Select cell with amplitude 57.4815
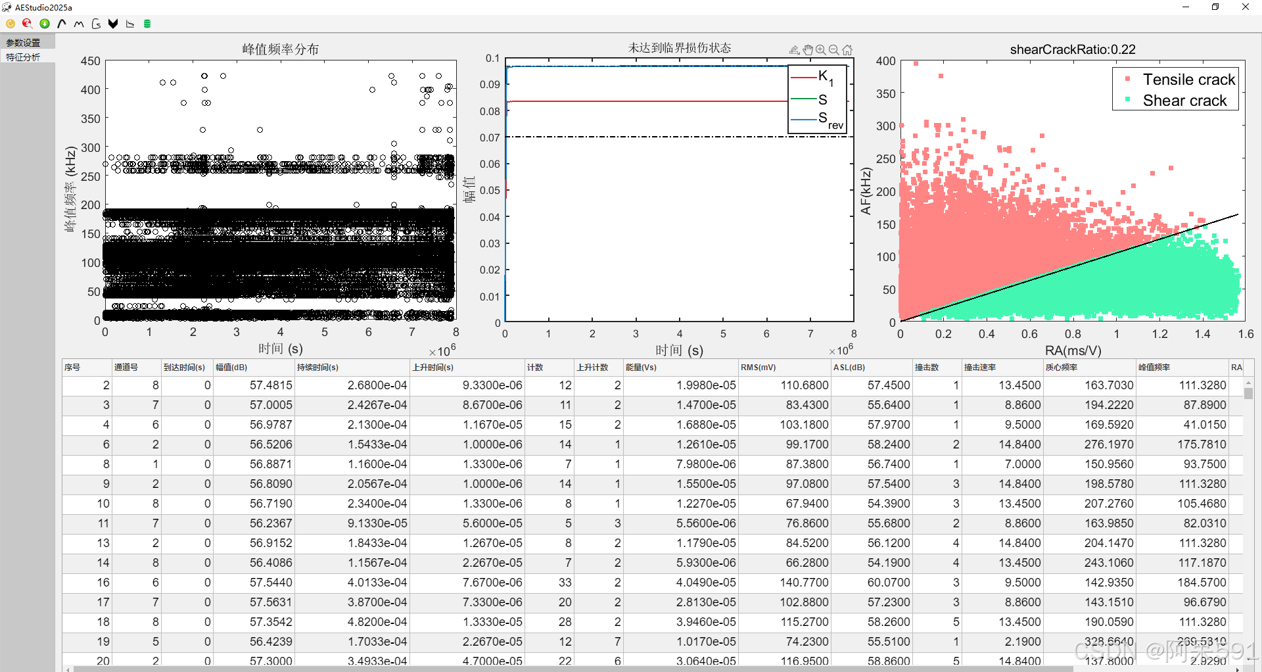Screen dimensions: 1262x672 [254, 385]
